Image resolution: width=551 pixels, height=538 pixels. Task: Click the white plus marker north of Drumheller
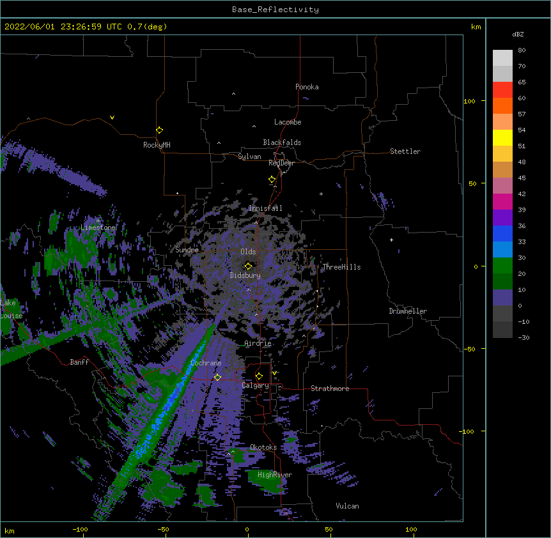pyautogui.click(x=391, y=240)
